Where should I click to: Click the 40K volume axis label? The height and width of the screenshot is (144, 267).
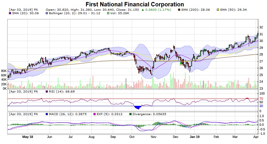tap(4, 80)
